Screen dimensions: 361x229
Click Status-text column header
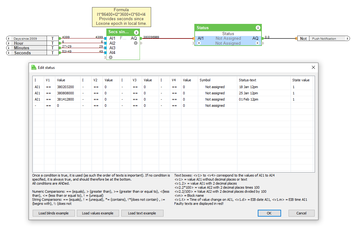[248, 80]
